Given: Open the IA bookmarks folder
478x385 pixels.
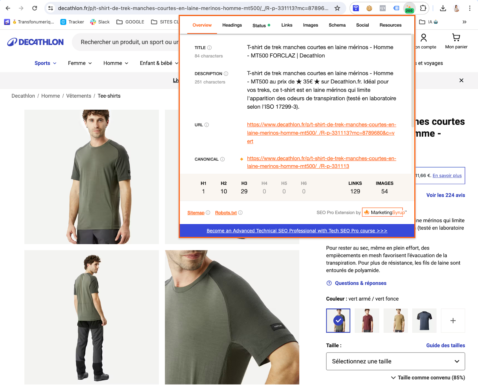Looking at the screenshot, I should click(429, 22).
